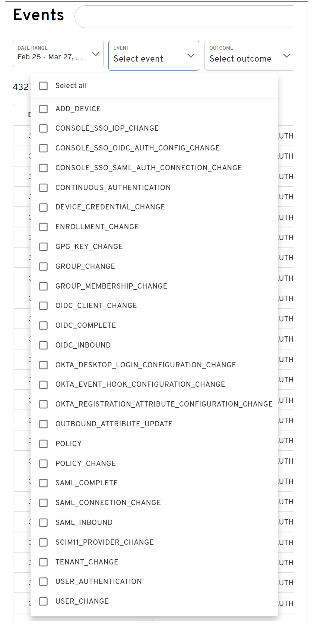Click the Events page heading
314x635 pixels.
(x=38, y=16)
